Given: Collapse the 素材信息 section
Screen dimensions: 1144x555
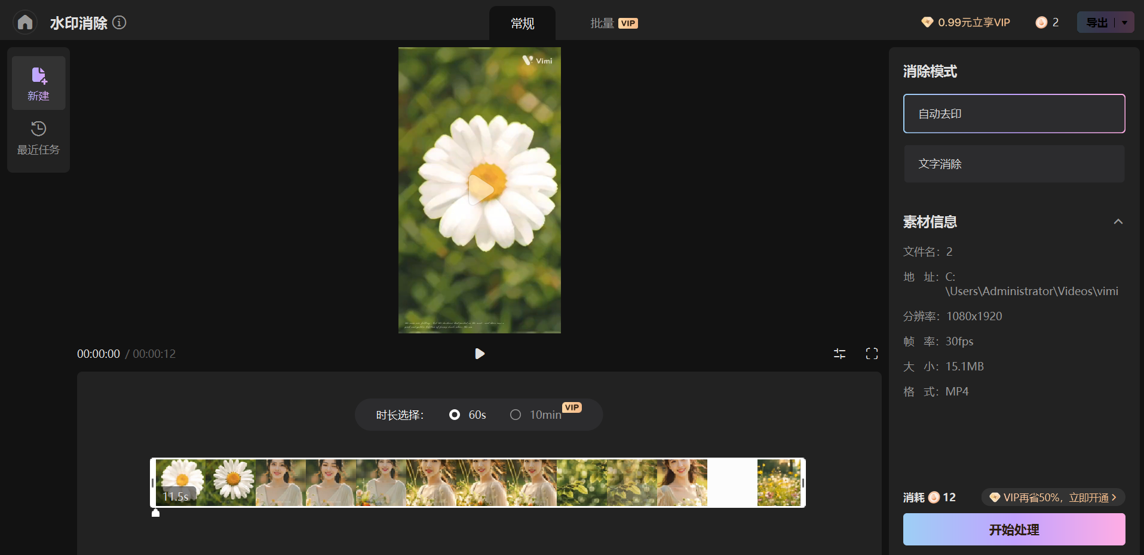Looking at the screenshot, I should (1118, 222).
